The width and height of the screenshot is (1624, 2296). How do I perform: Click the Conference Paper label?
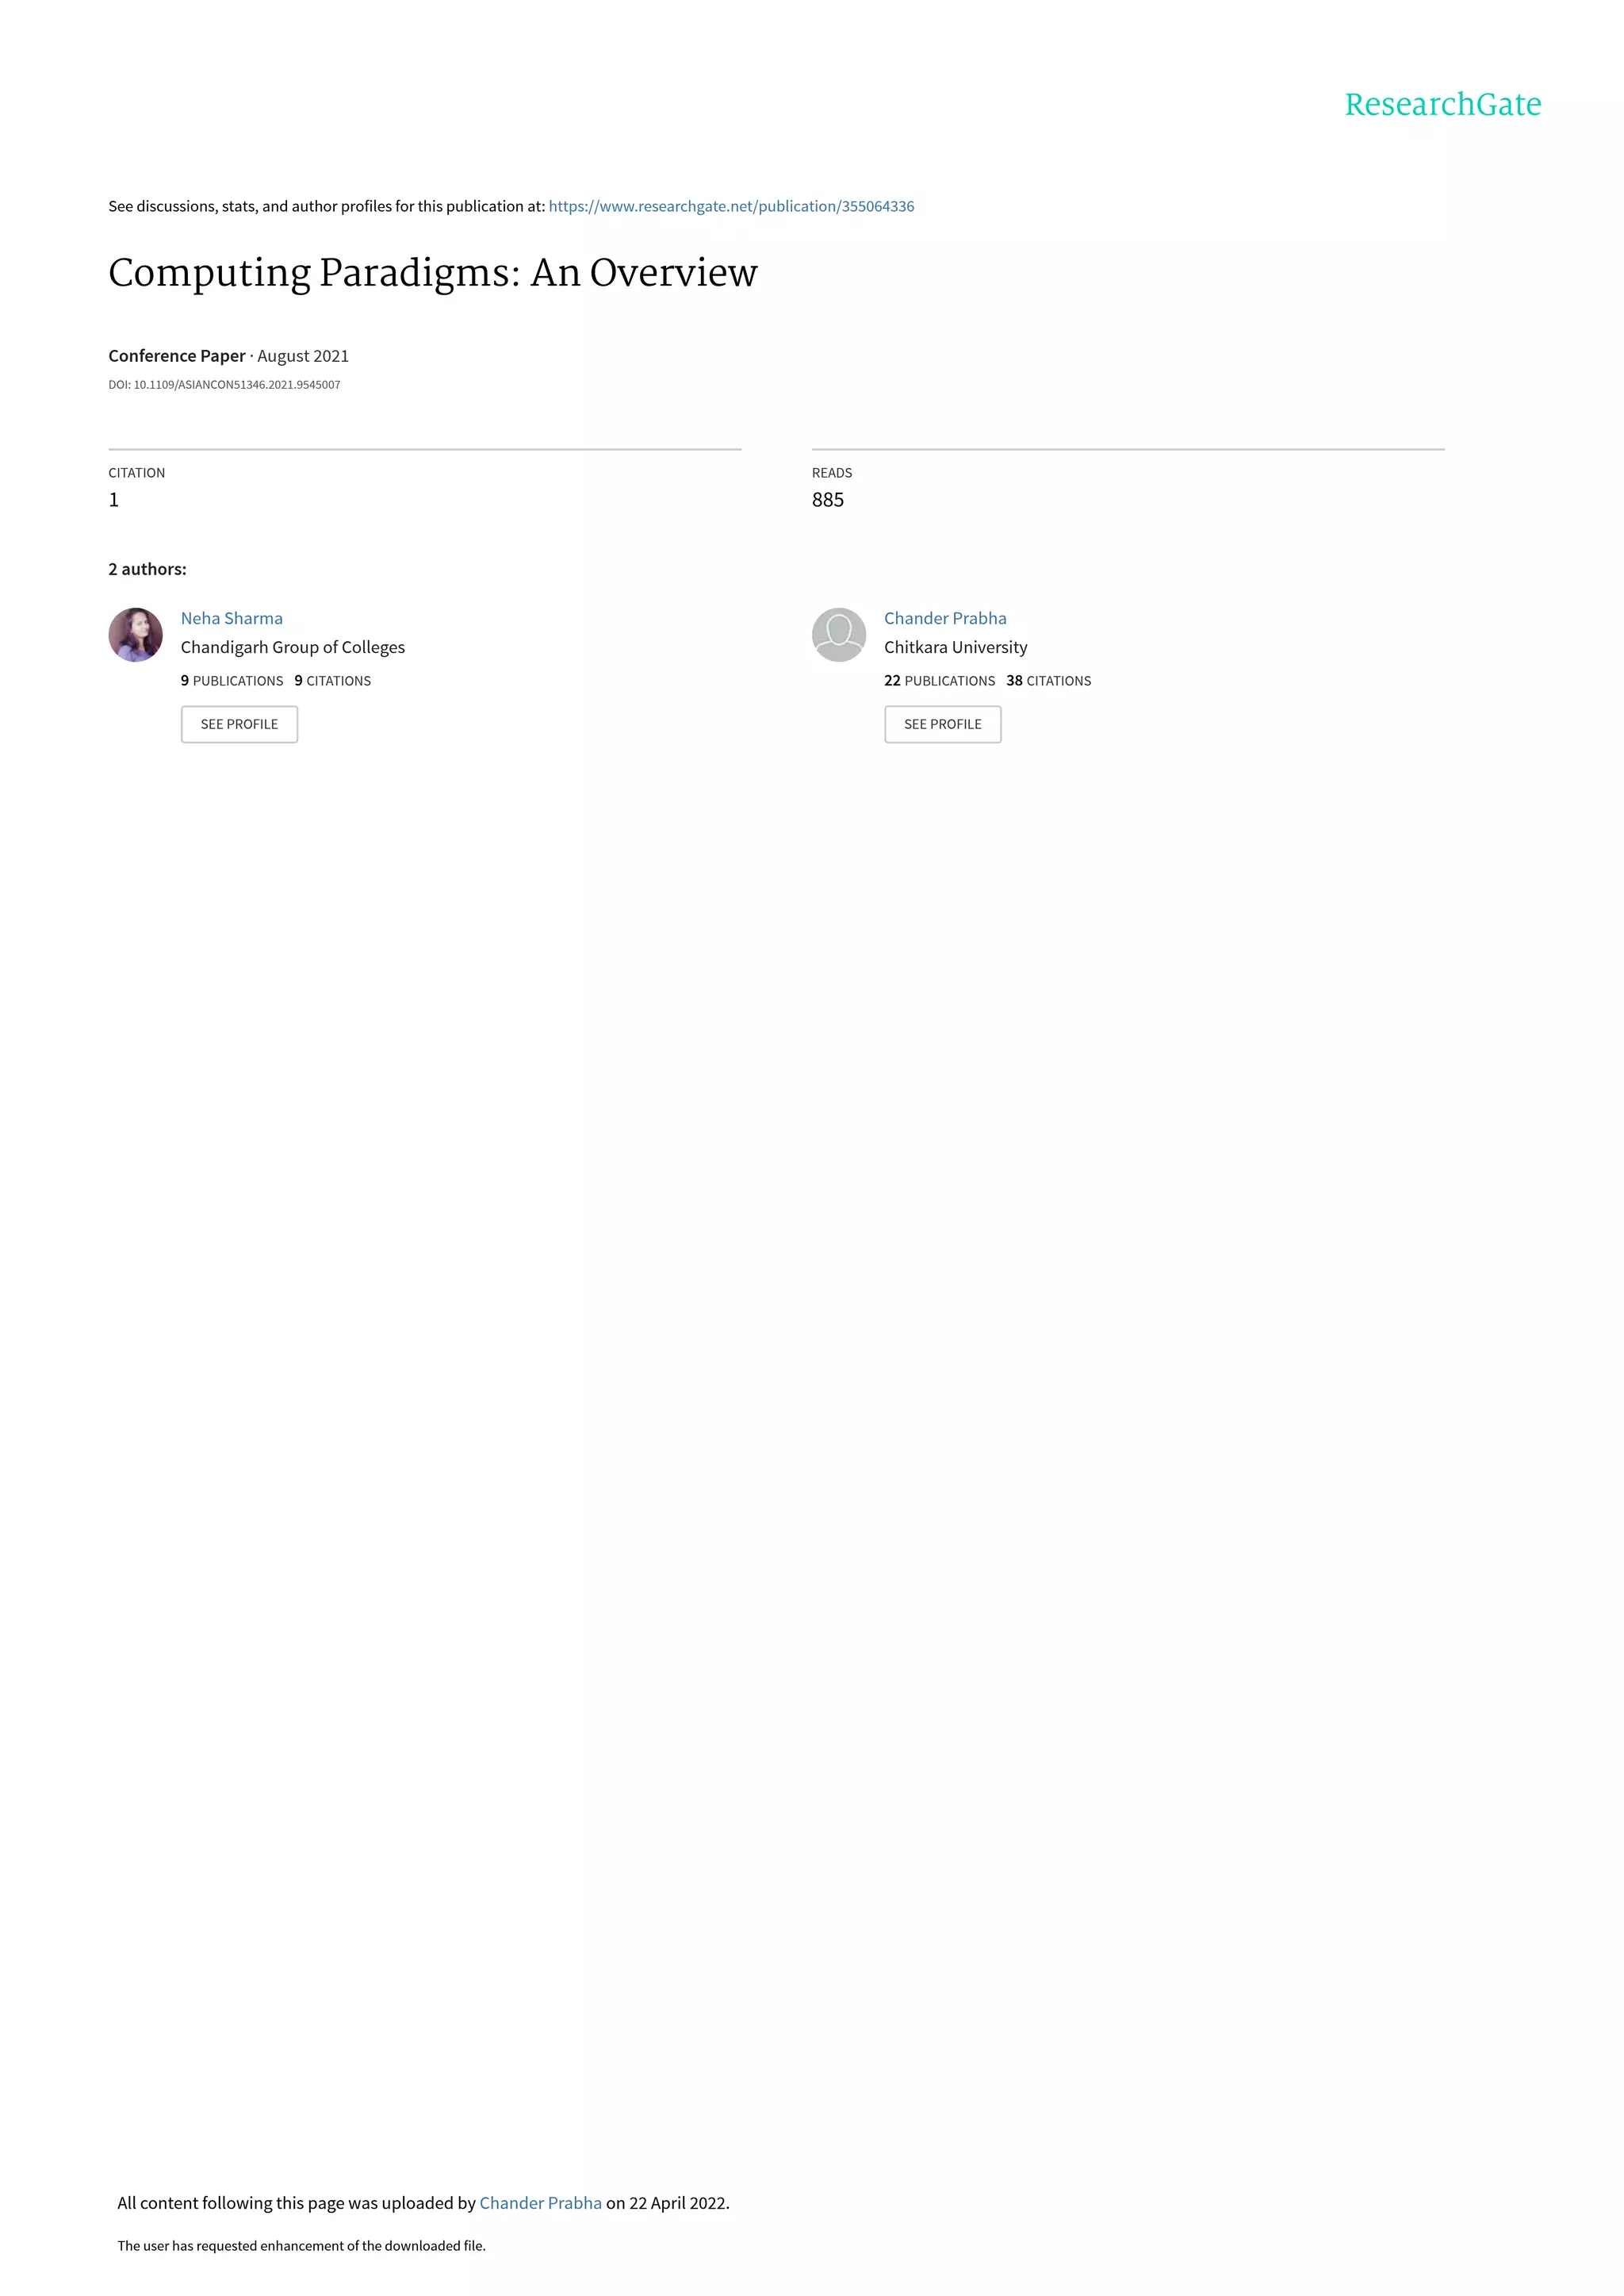(x=177, y=356)
